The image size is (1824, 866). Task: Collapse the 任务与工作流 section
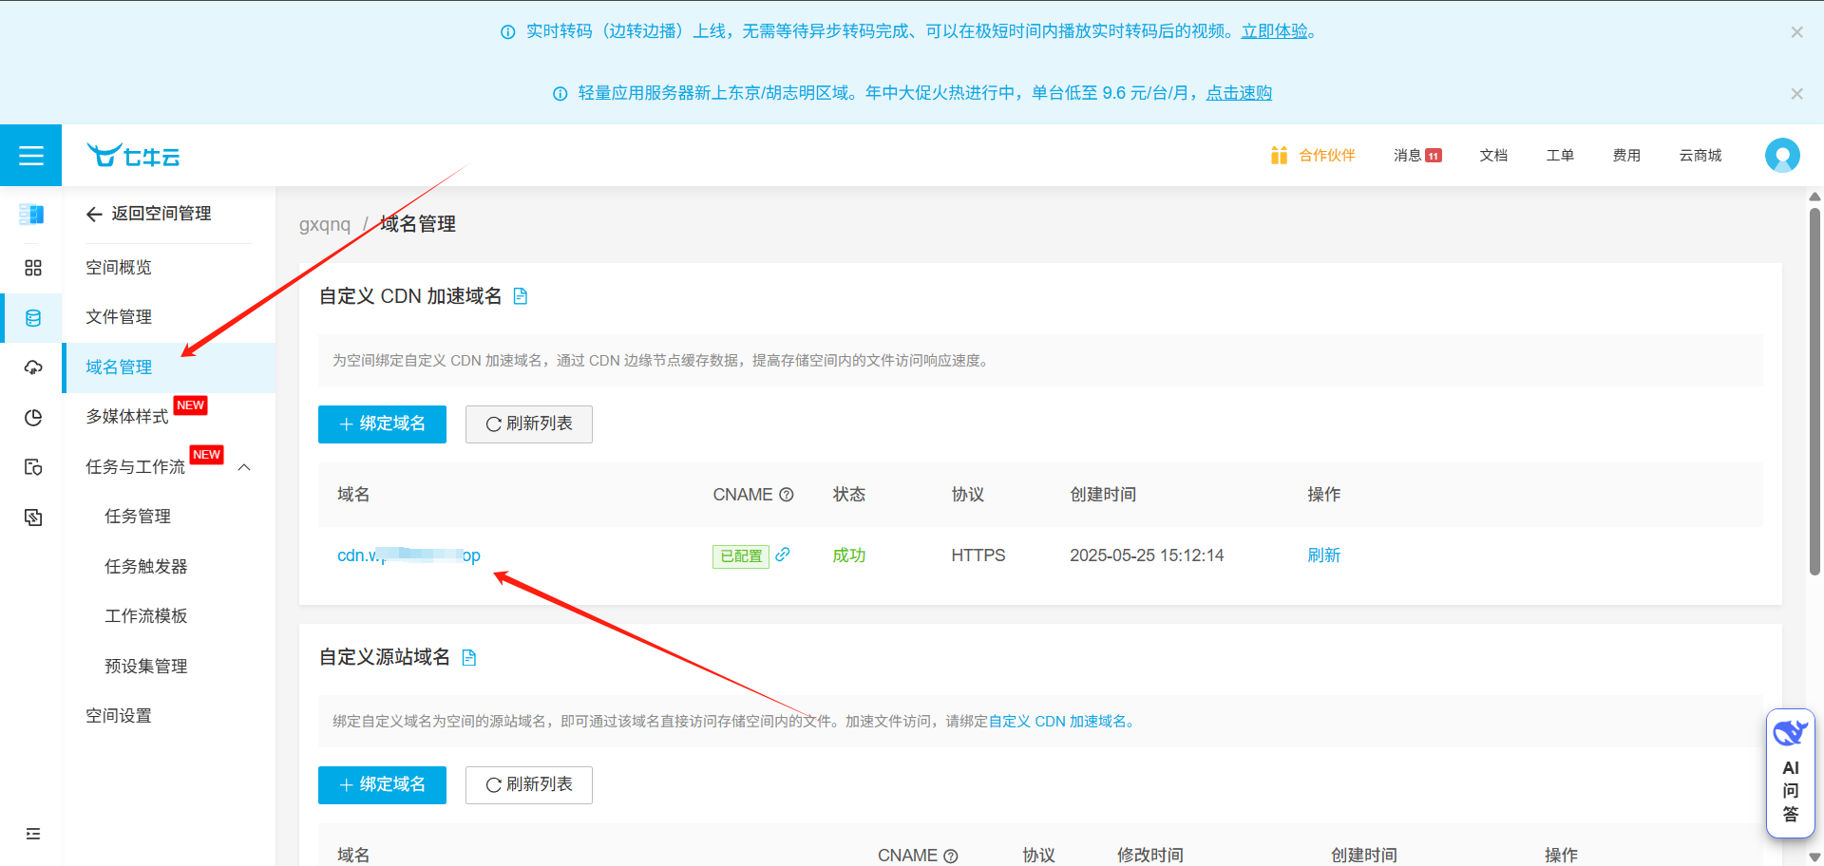[244, 467]
